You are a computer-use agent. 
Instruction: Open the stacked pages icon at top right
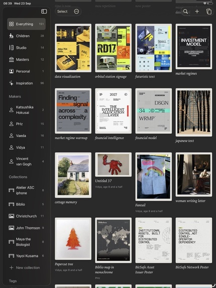[209, 12]
